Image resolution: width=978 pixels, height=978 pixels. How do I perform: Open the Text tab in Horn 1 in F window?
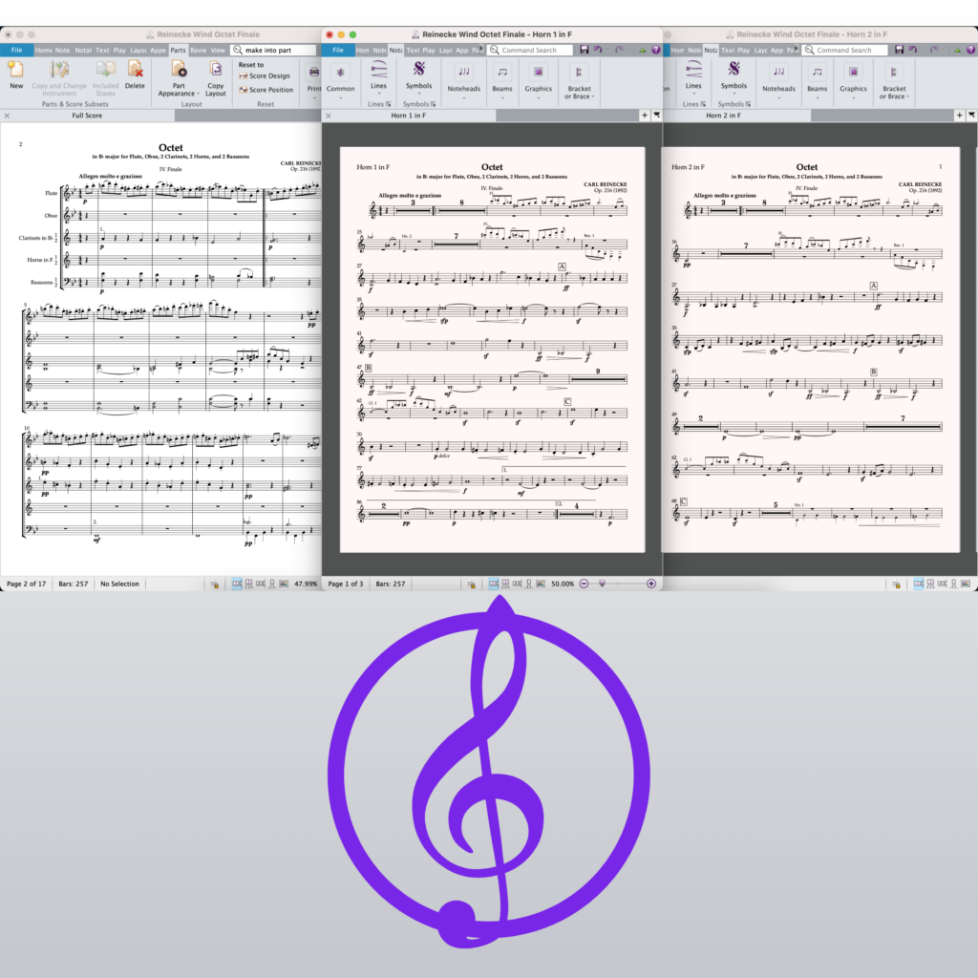click(413, 50)
